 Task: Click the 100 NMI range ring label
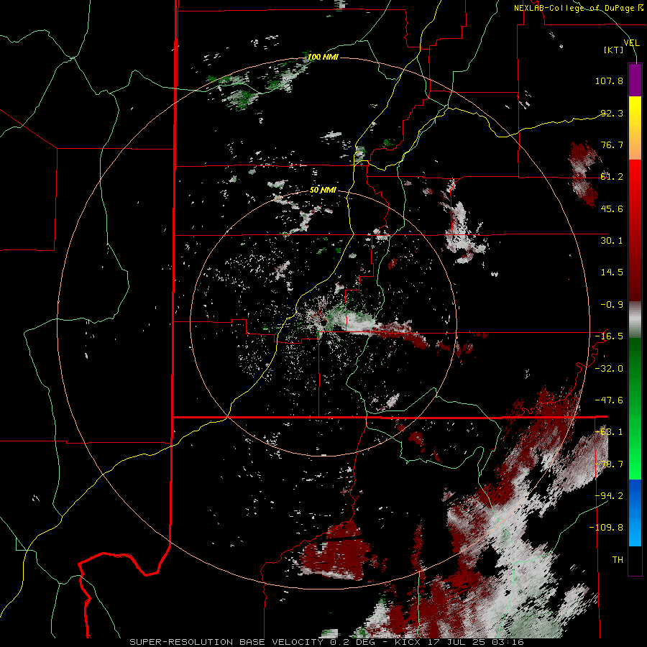tap(323, 57)
